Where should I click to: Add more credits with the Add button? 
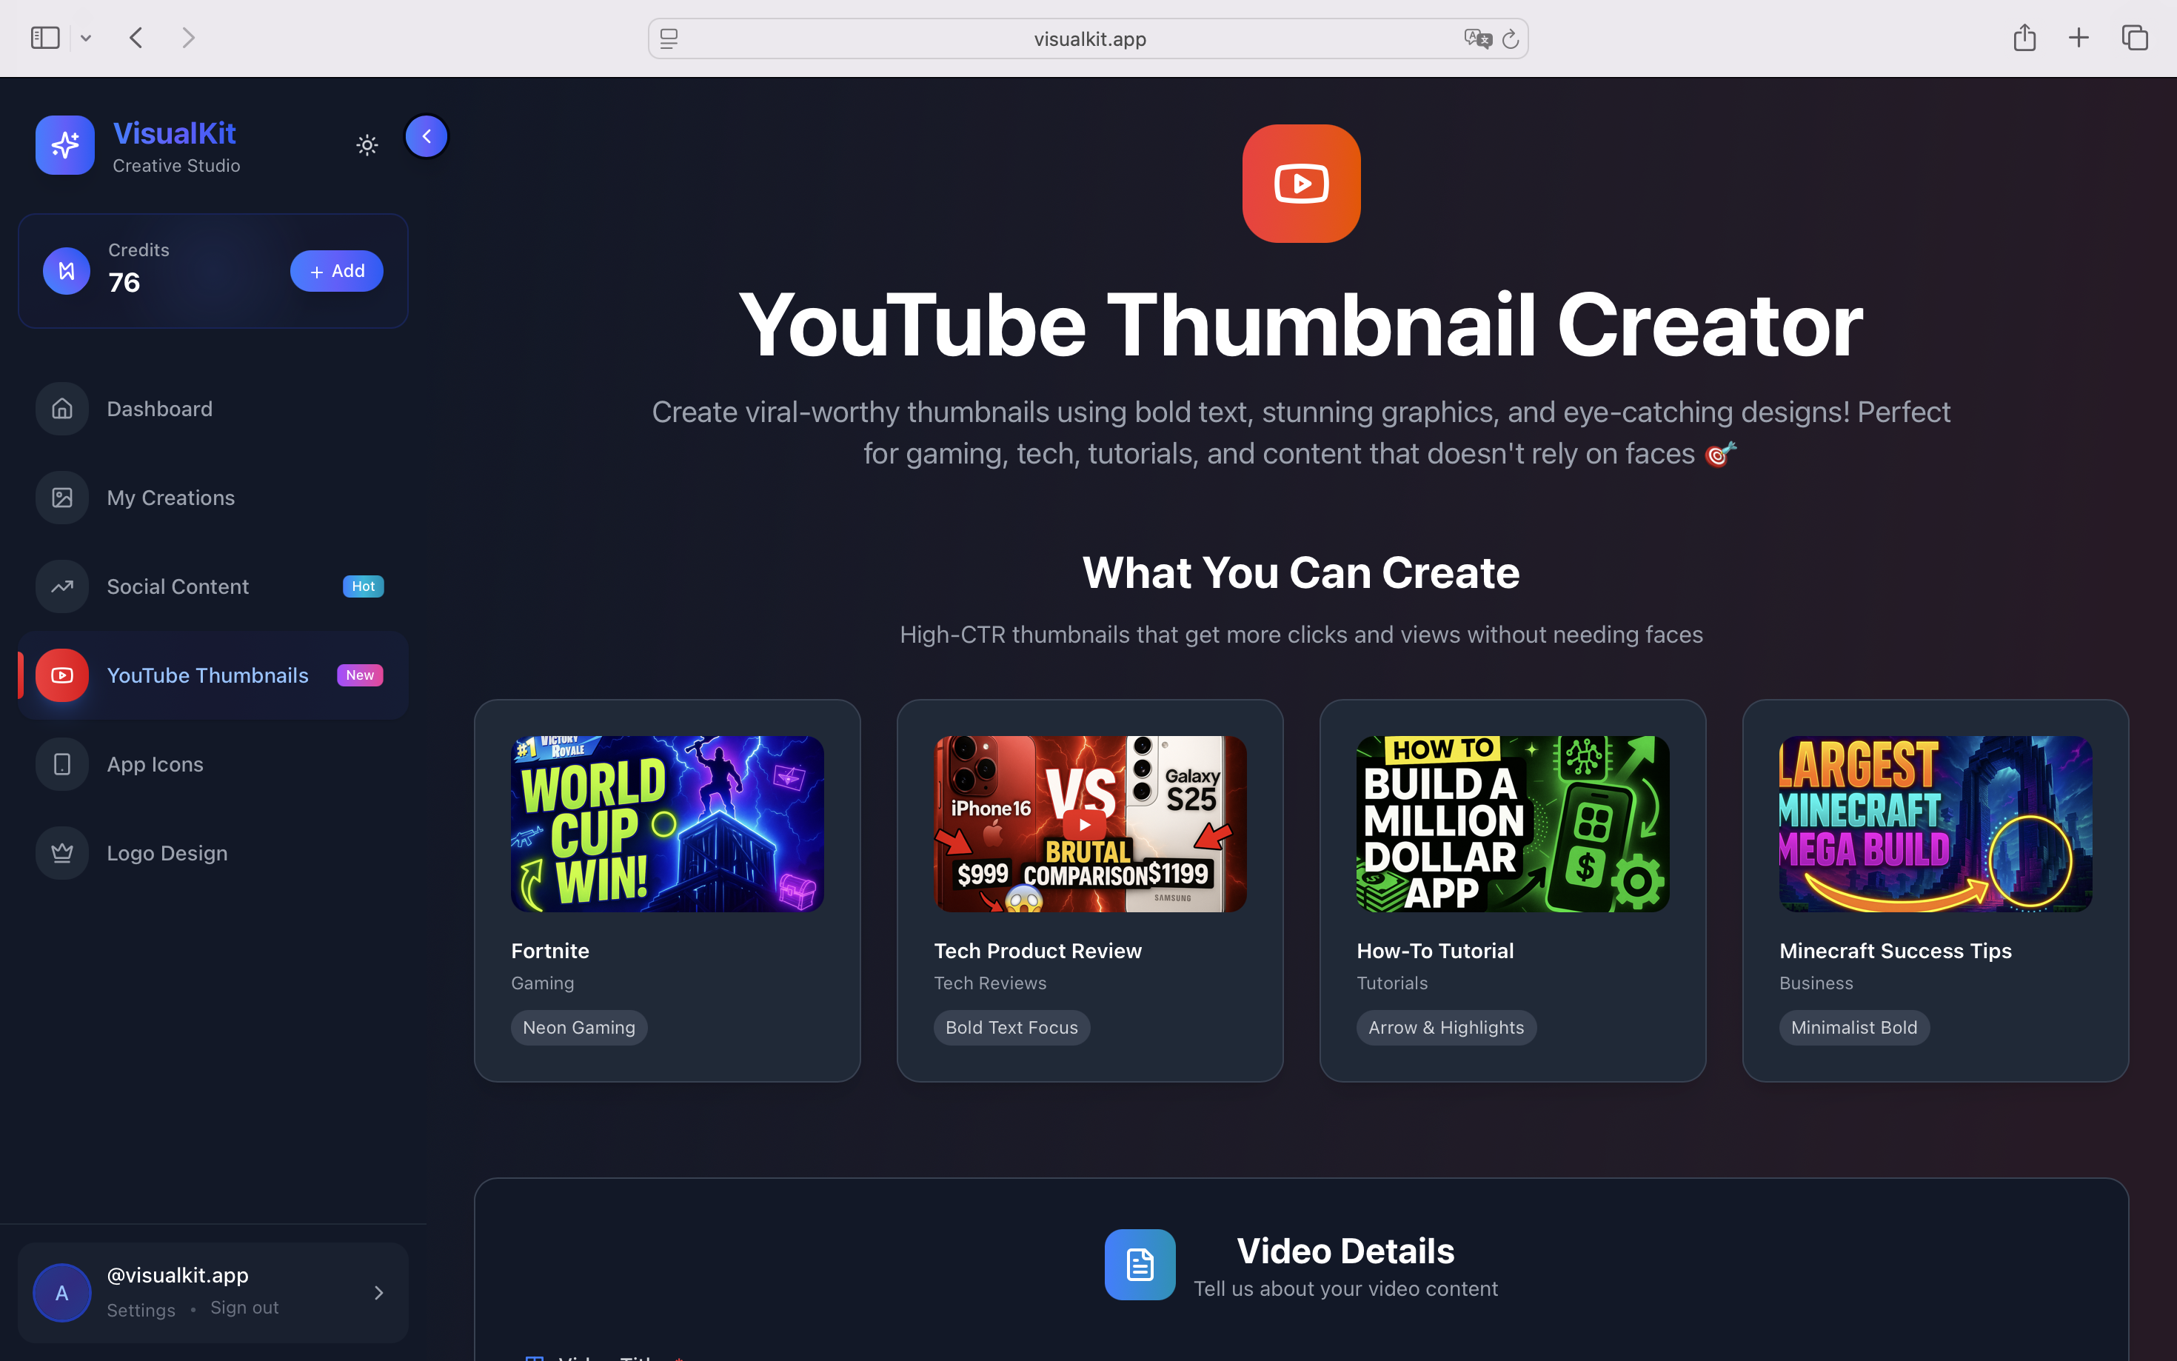point(337,271)
